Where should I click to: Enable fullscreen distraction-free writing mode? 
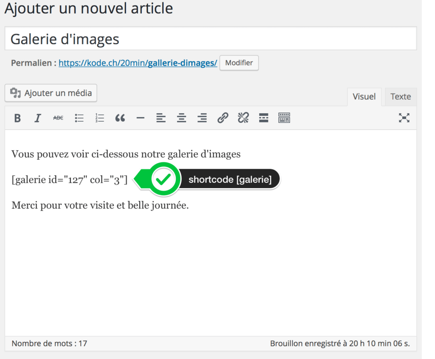(x=404, y=118)
